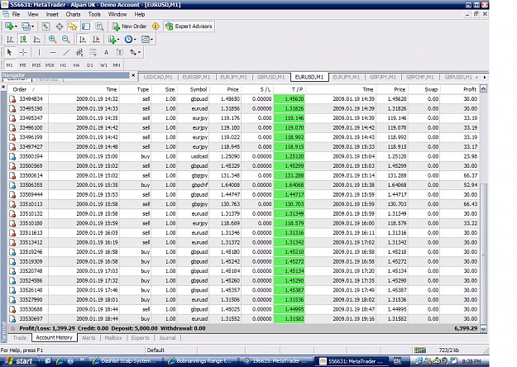Select the text tool A

point(106,52)
